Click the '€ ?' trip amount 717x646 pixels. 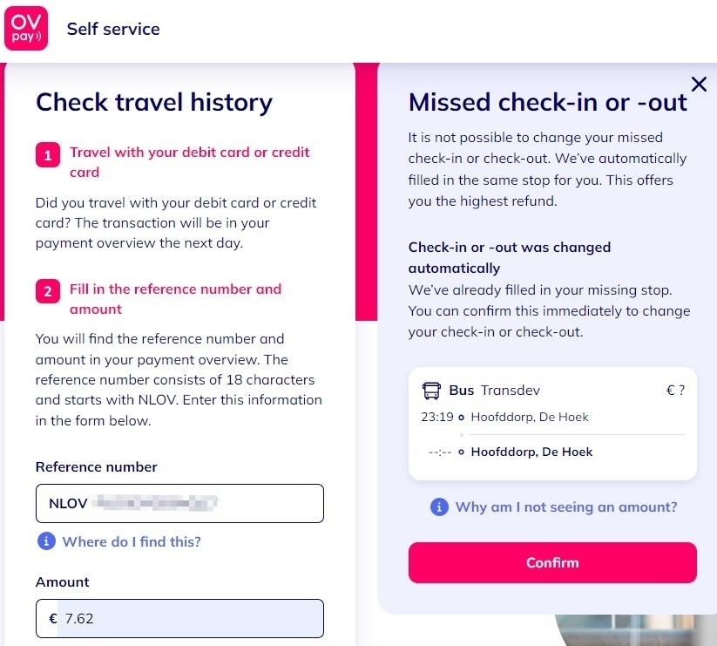(x=674, y=391)
